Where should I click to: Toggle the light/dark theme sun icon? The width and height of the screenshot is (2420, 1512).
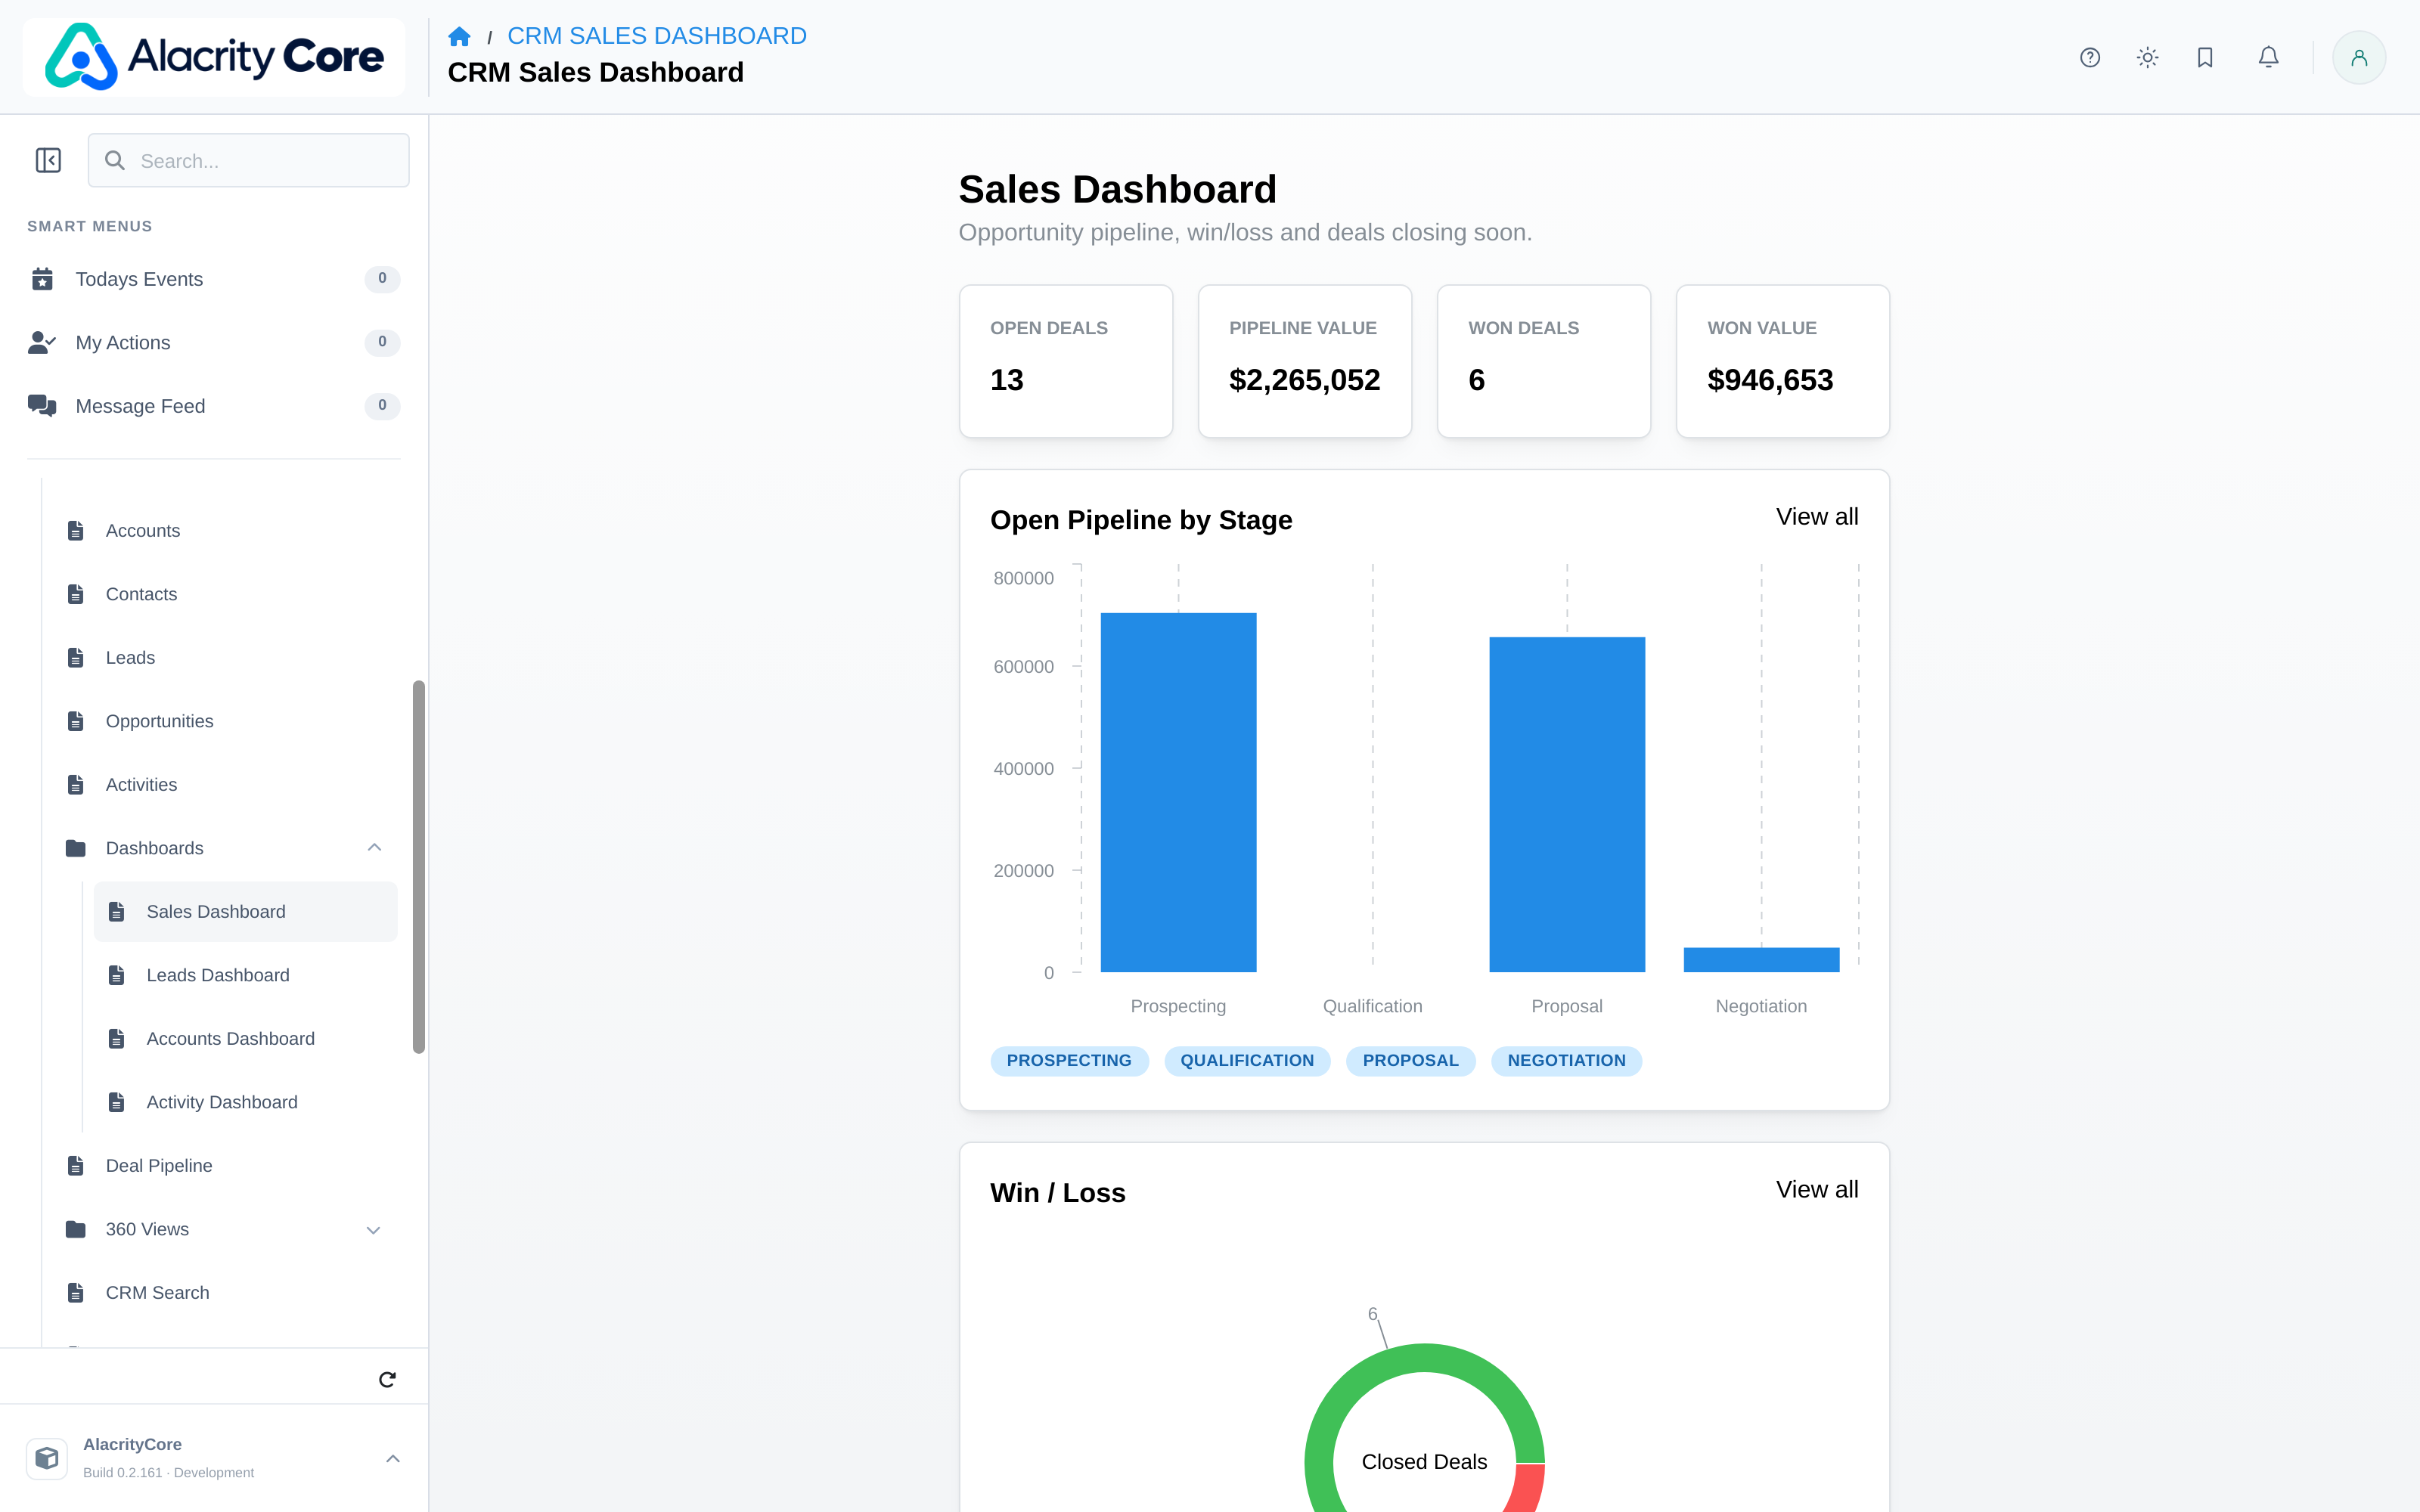2147,58
